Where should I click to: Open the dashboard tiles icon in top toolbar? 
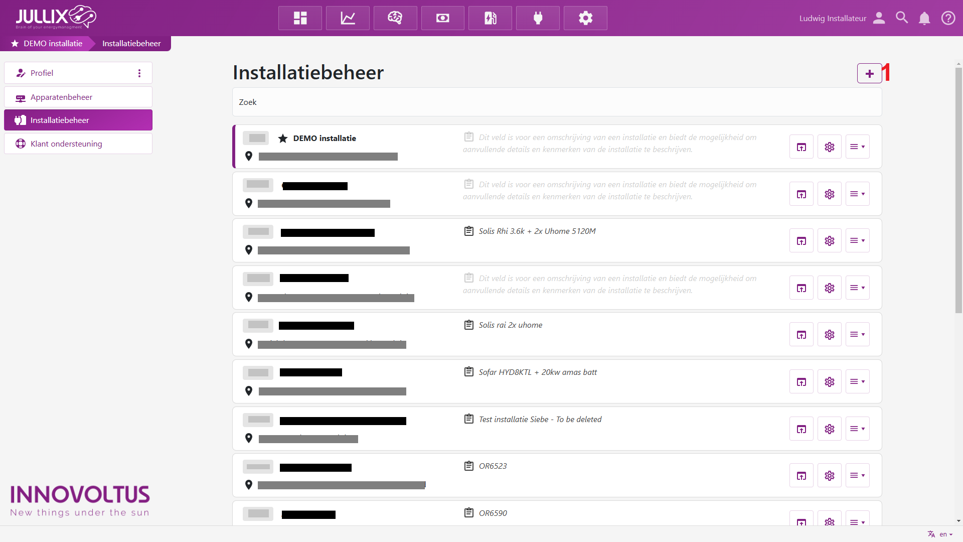(300, 18)
